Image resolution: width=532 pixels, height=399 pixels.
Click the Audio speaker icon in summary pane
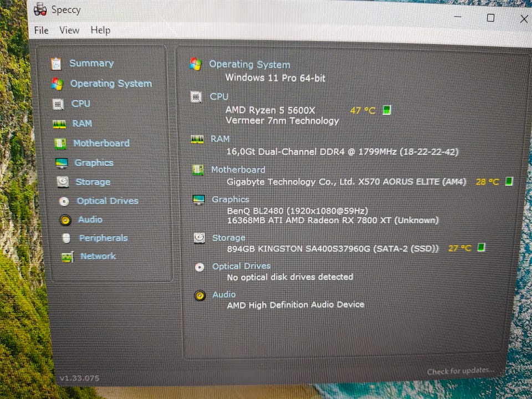tap(200, 295)
